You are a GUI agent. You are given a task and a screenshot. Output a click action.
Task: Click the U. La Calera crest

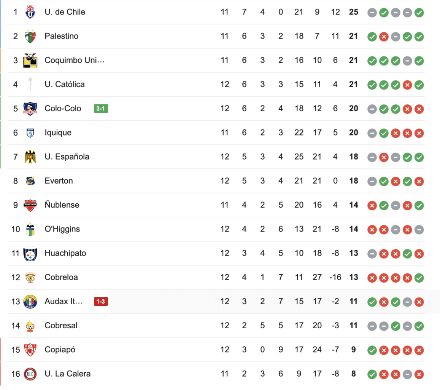pyautogui.click(x=30, y=374)
